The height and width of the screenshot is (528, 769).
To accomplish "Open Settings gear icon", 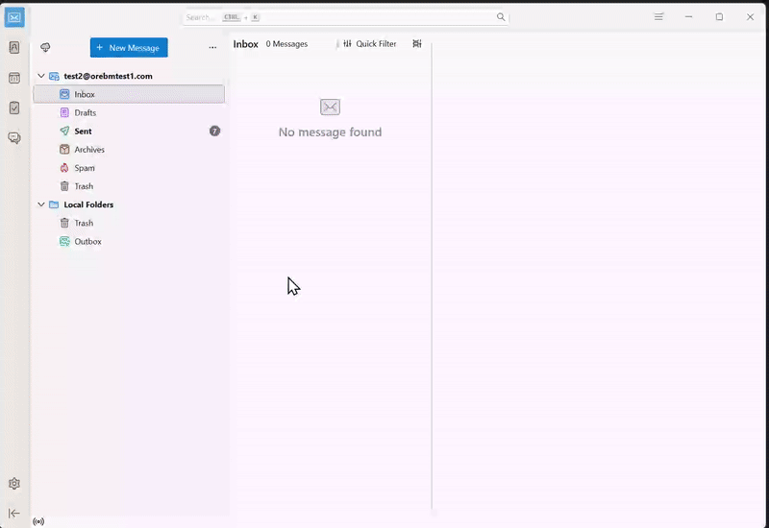I will (x=14, y=484).
